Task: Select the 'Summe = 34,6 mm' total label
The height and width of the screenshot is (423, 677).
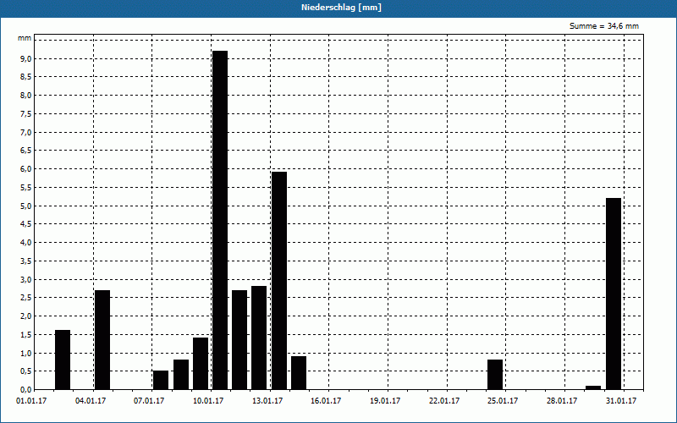Action: pyautogui.click(x=603, y=26)
